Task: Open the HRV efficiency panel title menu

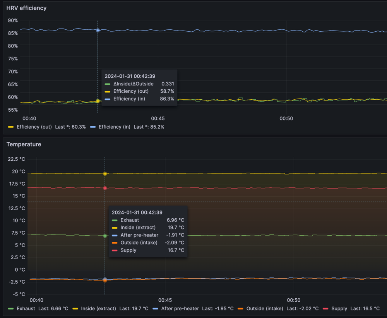Action: coord(26,8)
